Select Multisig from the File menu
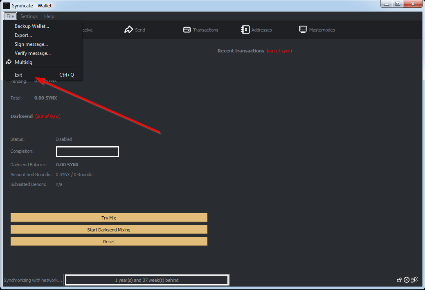This screenshot has width=425, height=290. coord(23,62)
